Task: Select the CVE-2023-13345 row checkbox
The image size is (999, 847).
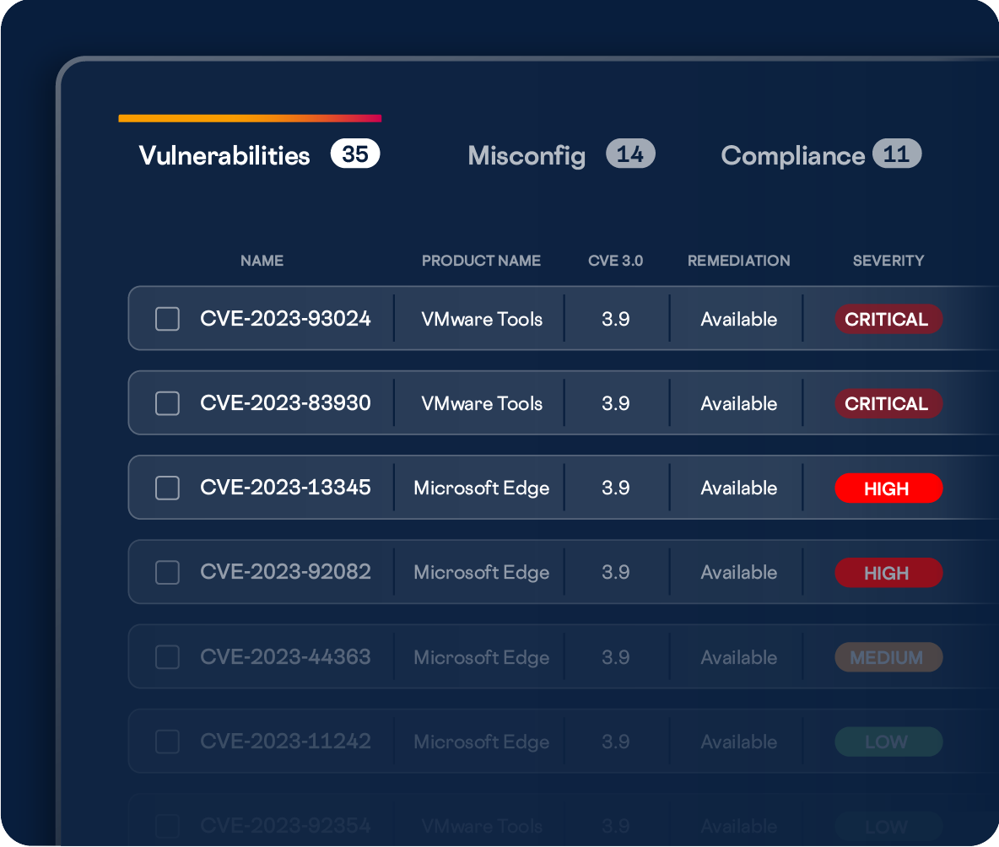Action: [167, 488]
